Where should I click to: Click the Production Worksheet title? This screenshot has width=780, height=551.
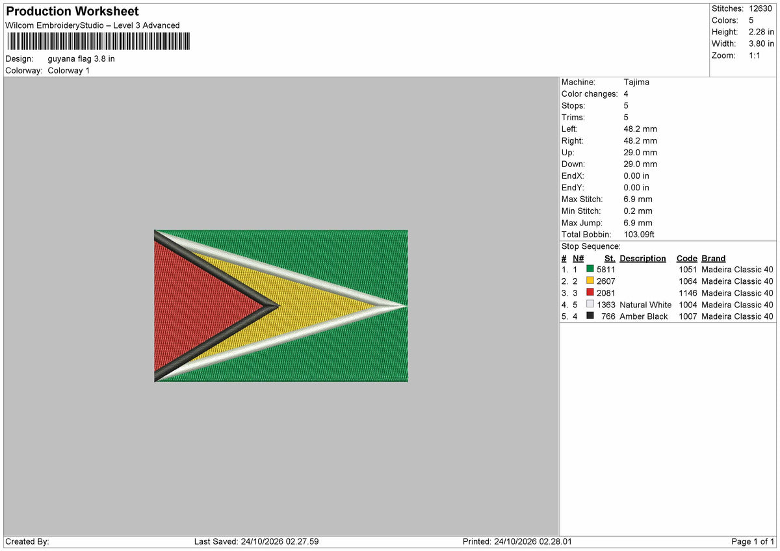pyautogui.click(x=72, y=11)
